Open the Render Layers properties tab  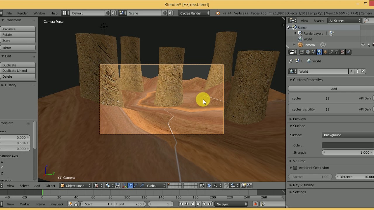[x=308, y=52]
